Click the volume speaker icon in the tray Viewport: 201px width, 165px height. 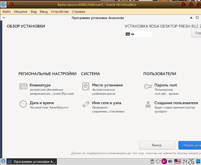click(x=170, y=161)
